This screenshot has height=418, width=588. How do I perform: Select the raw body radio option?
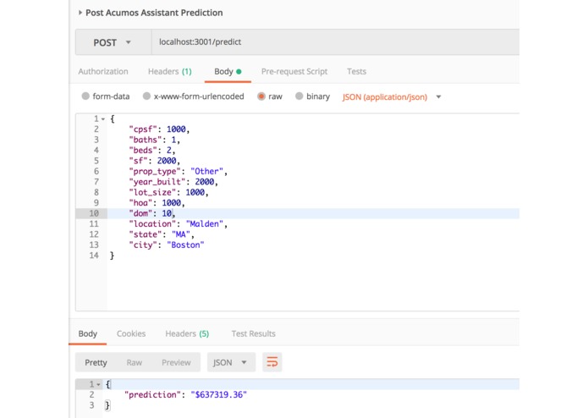pyautogui.click(x=261, y=96)
